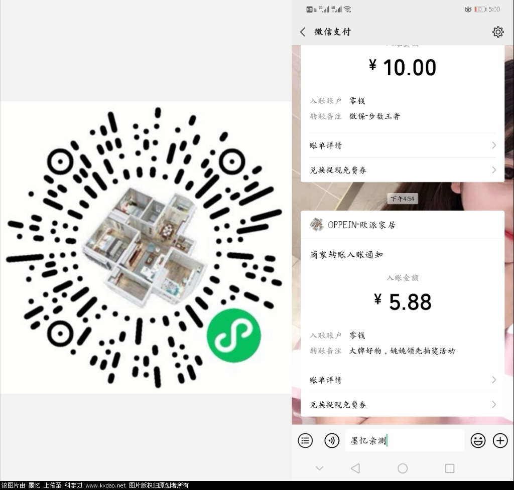Tap the ¥ 10.00 amount
The height and width of the screenshot is (490, 514).
(x=402, y=68)
